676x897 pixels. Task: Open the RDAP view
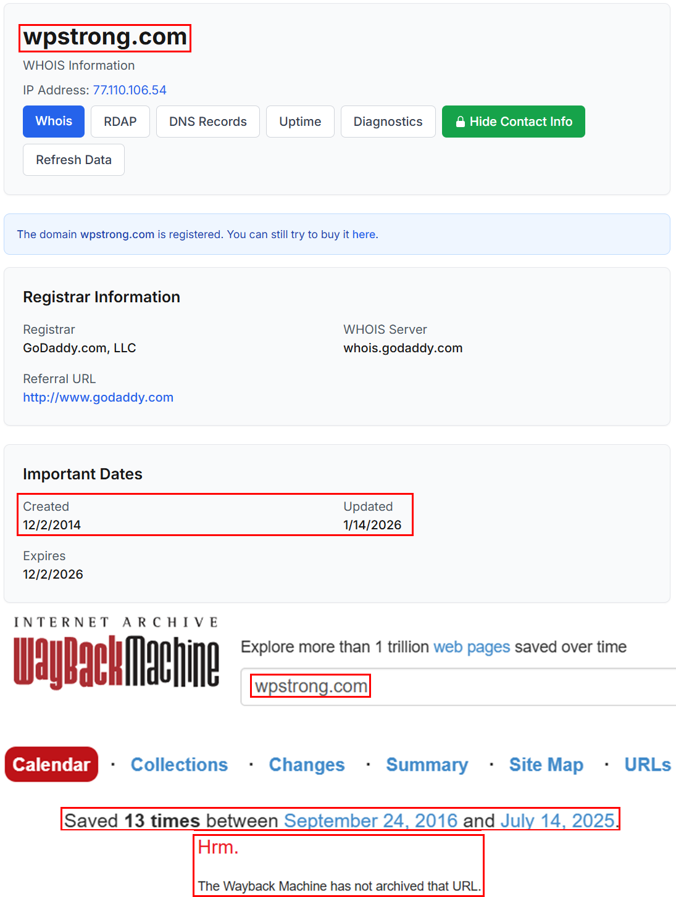tap(120, 122)
